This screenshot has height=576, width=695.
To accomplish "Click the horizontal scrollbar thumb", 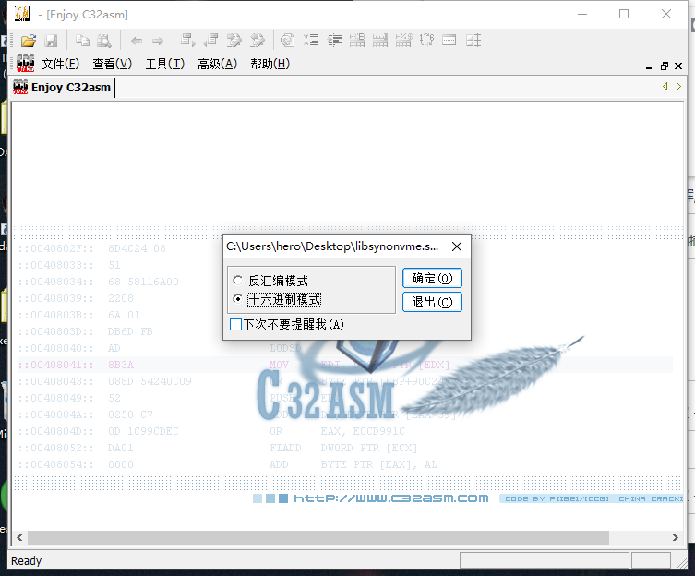I will (318, 537).
